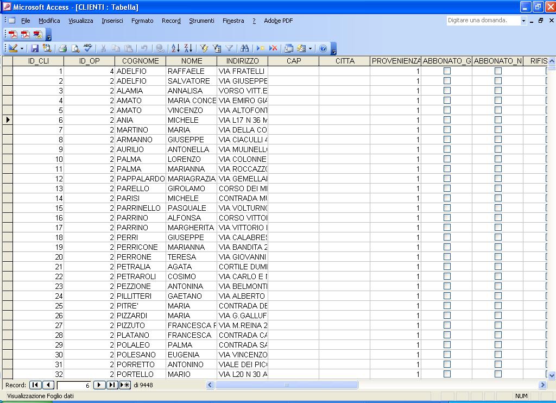Click the Copy icon in the toolbar
This screenshot has width=556, height=403.
[116, 48]
